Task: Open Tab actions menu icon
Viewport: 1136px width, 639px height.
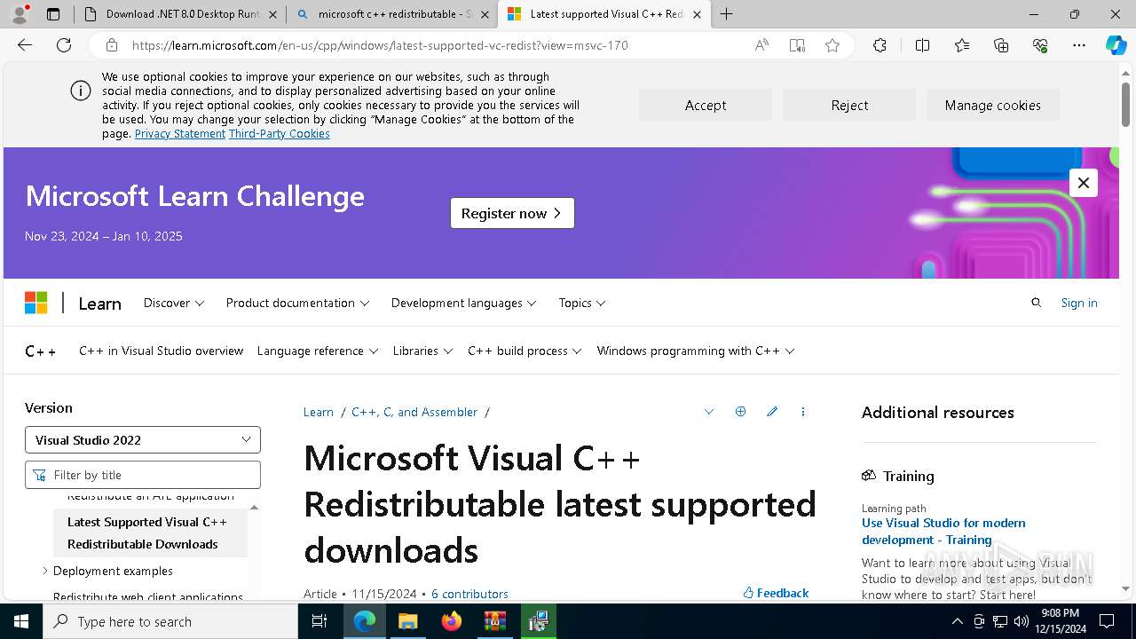Action: point(53,14)
